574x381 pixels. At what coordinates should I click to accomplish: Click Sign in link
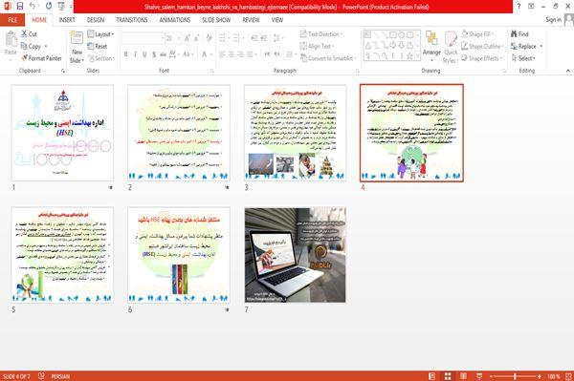553,20
